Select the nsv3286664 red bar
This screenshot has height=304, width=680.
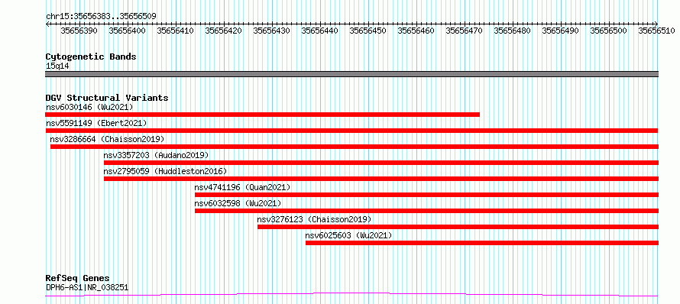click(x=355, y=147)
